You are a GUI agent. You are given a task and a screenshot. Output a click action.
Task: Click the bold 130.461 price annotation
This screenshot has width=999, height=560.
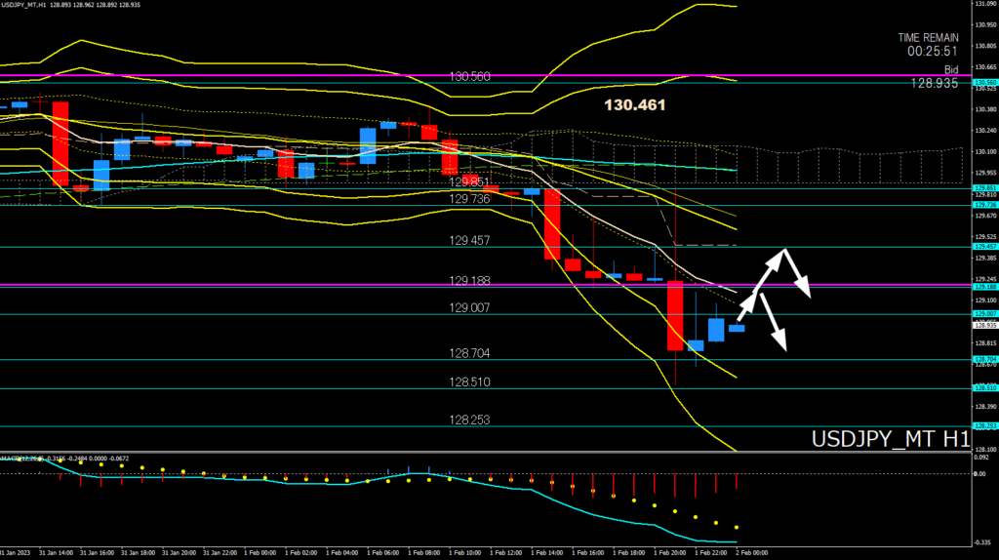634,105
